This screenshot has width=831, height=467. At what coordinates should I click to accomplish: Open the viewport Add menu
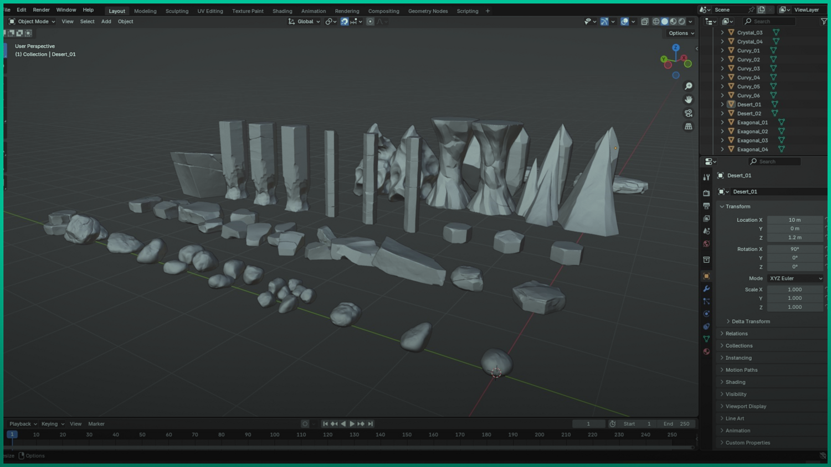coord(106,22)
